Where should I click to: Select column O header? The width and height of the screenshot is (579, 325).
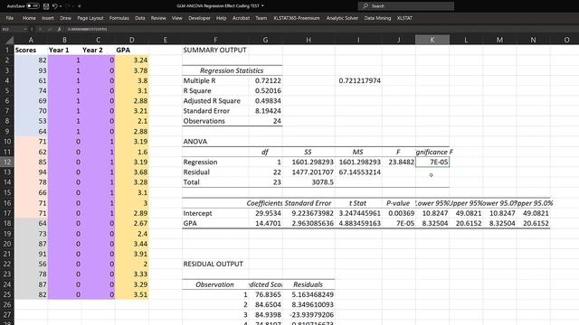[x=566, y=40]
